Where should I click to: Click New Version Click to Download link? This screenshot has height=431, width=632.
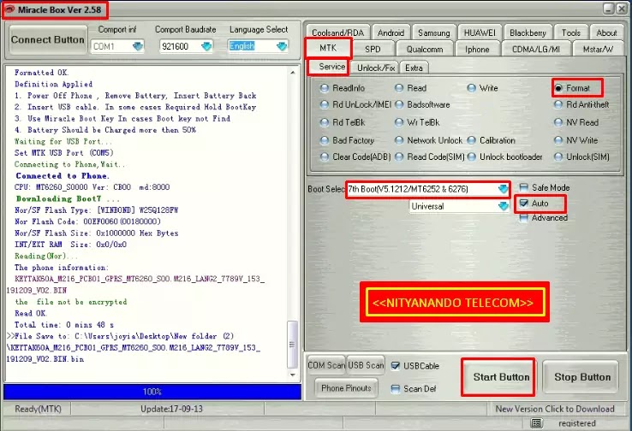click(555, 409)
